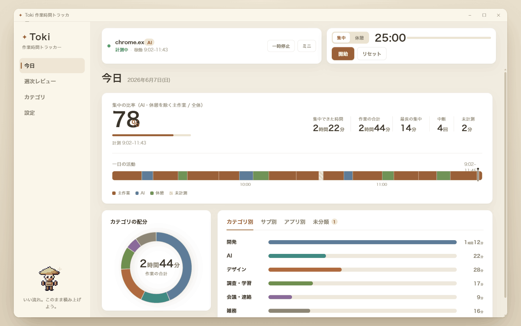
Task: Click the striped unmeasured timeline segment
Action: [x=321, y=176]
